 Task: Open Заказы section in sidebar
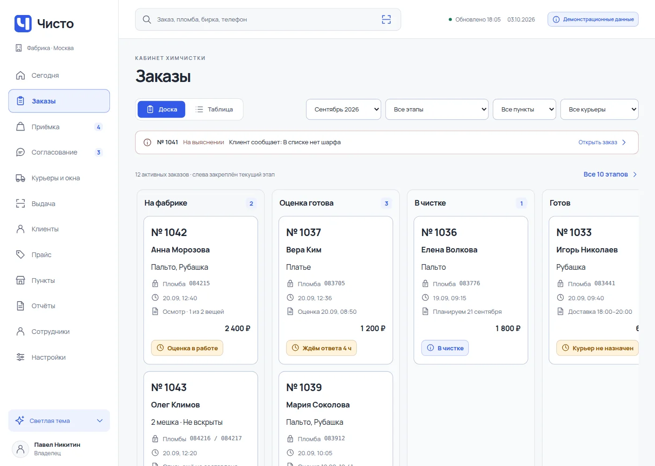point(59,101)
